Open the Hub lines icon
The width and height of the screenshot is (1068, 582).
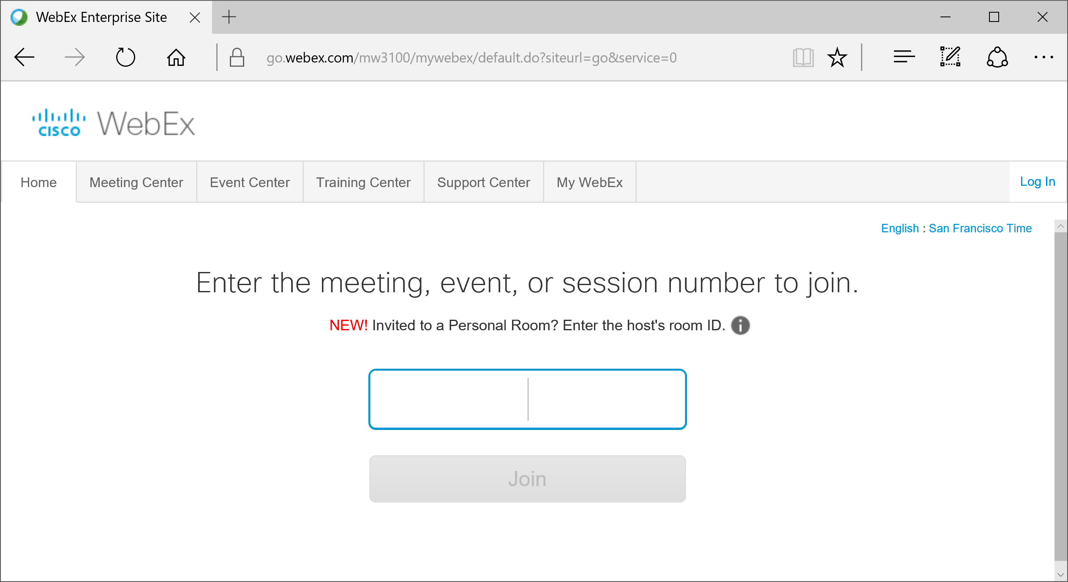click(904, 57)
